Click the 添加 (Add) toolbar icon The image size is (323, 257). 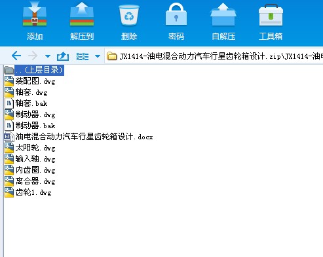coord(35,14)
